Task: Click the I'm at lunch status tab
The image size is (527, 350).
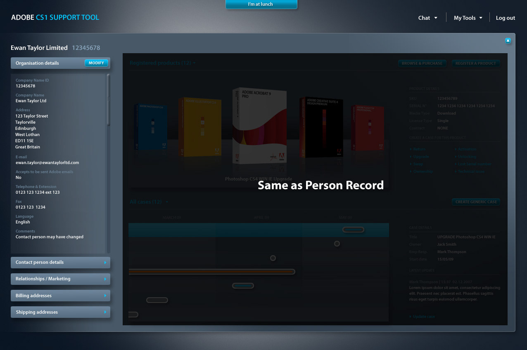Action: 261,4
